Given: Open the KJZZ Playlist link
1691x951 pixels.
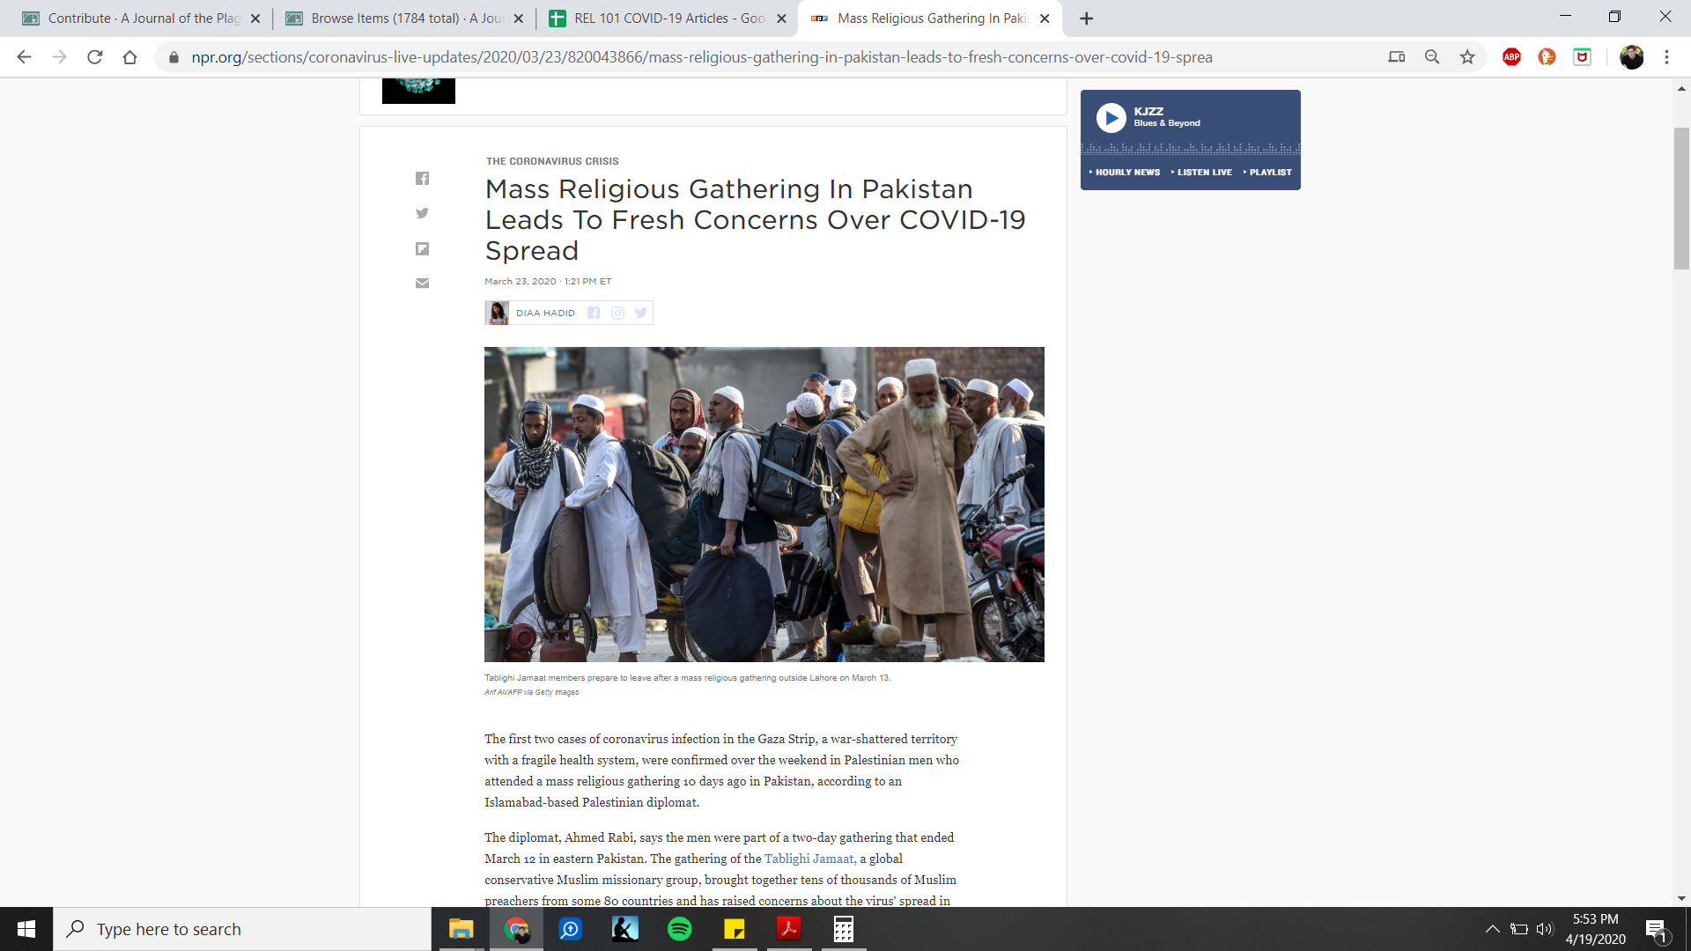Looking at the screenshot, I should 1269,173.
